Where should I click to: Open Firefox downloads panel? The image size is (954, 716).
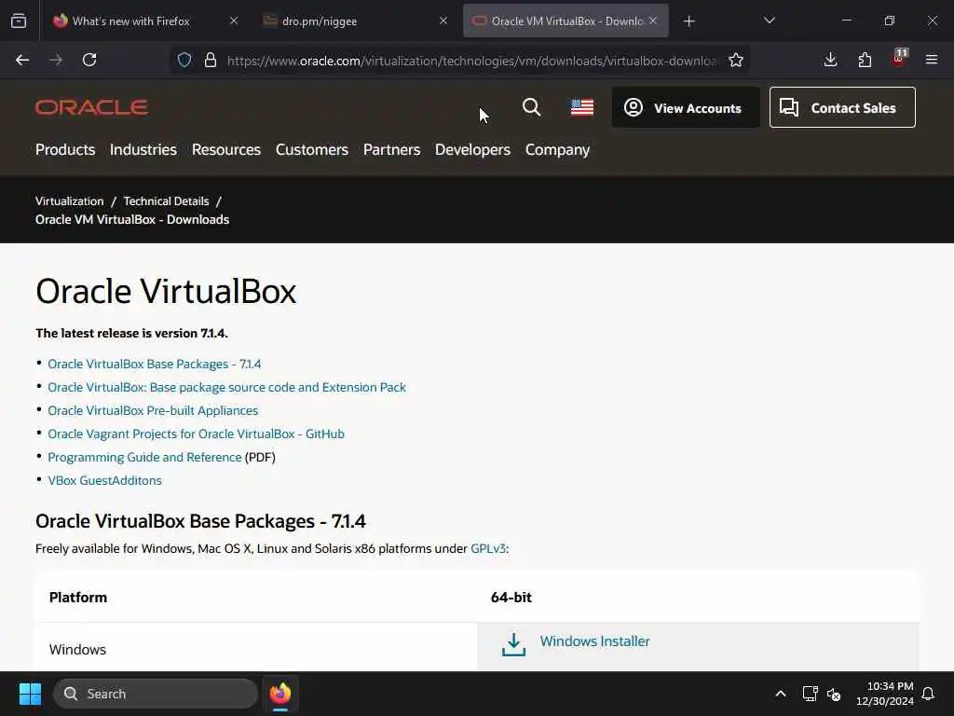click(830, 60)
